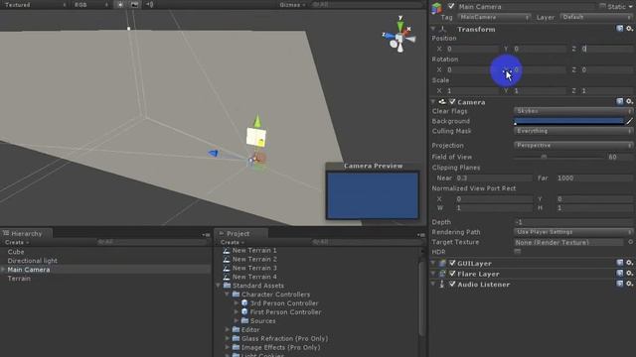Click the Near clipping plane field
Image resolution: width=636 pixels, height=357 pixels.
pos(494,178)
